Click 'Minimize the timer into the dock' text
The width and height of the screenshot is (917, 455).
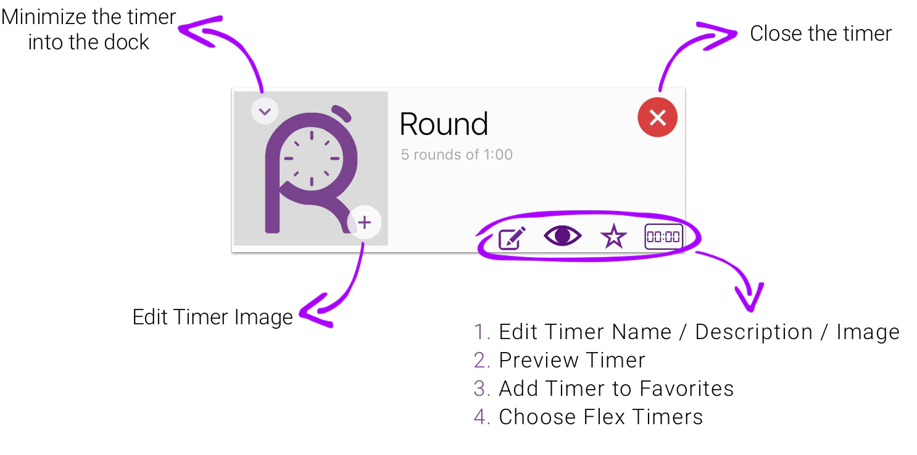pyautogui.click(x=89, y=29)
